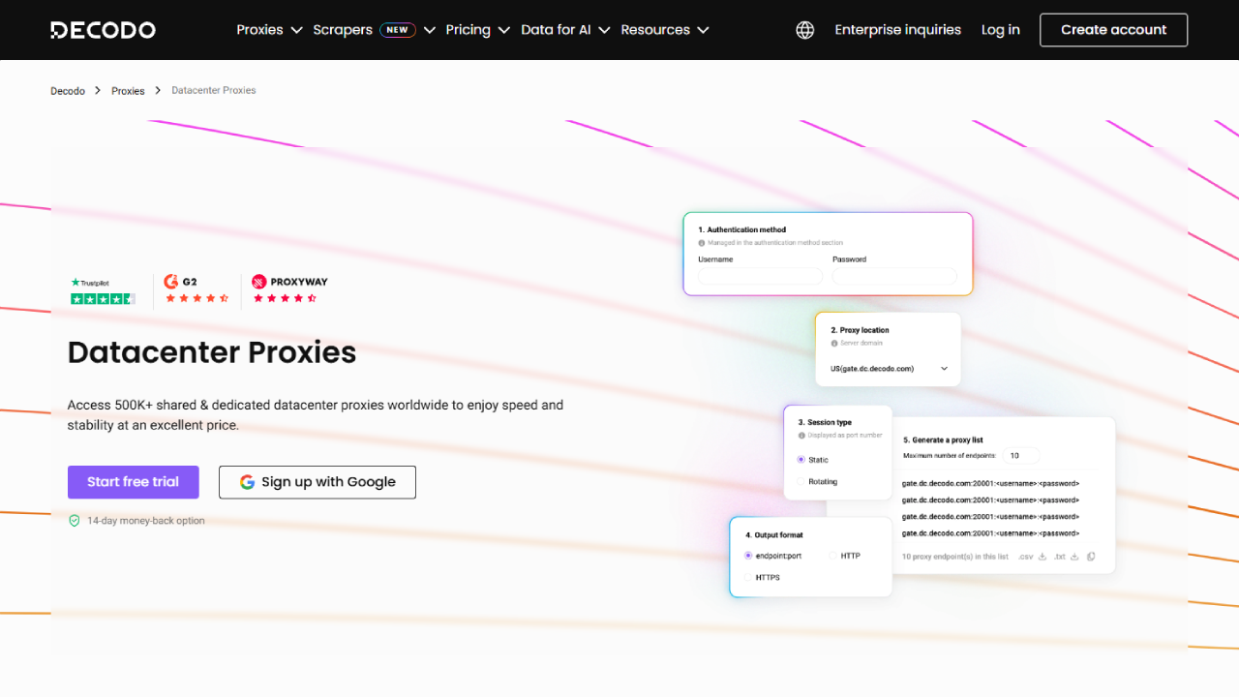Viewport: 1239px width, 697px height.
Task: Go to Proxies in the breadcrumb
Action: click(128, 91)
